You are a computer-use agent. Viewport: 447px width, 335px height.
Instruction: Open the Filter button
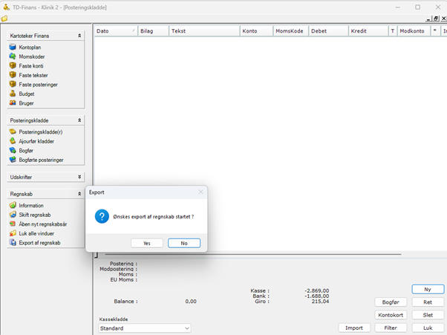[391, 328]
